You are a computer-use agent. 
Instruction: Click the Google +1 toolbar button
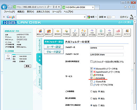point(109,17)
